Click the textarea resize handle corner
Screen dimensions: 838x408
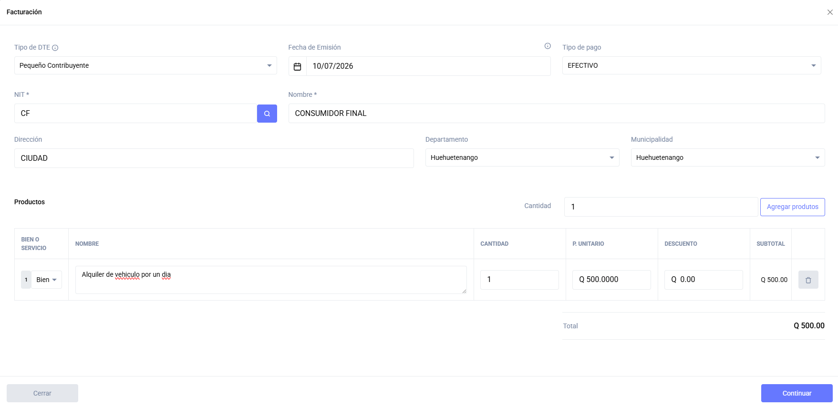pyautogui.click(x=464, y=291)
